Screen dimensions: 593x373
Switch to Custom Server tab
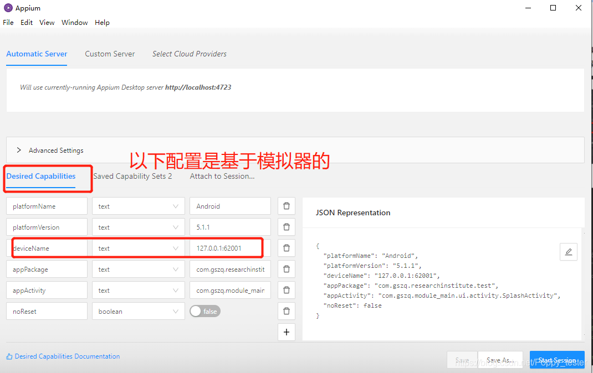[110, 54]
